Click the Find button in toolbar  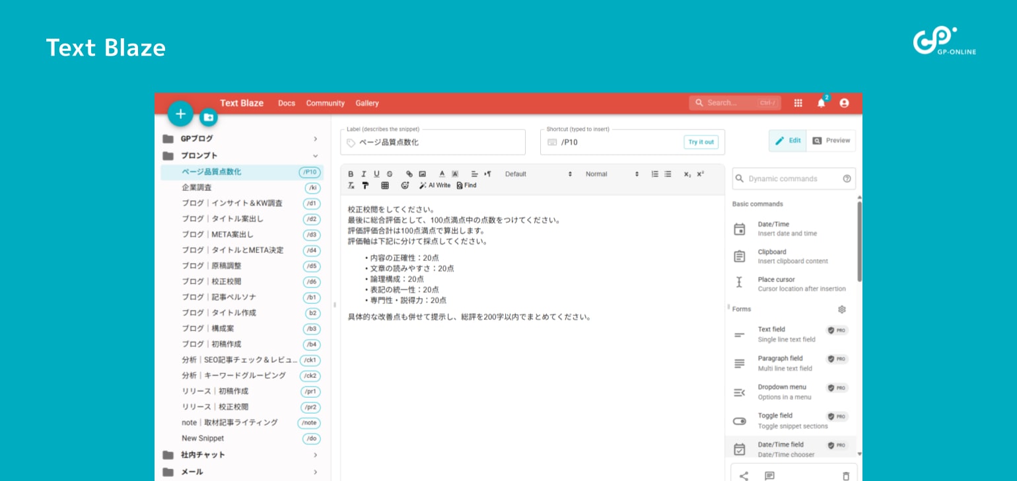[x=466, y=186]
